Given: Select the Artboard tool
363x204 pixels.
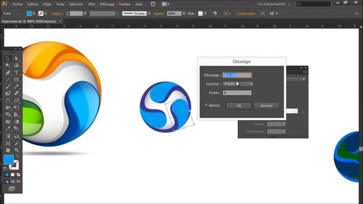Looking at the screenshot, I should 8,143.
